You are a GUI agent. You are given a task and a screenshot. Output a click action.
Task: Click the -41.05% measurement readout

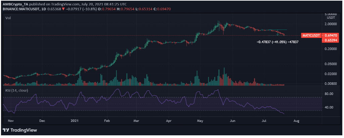click(x=277, y=42)
